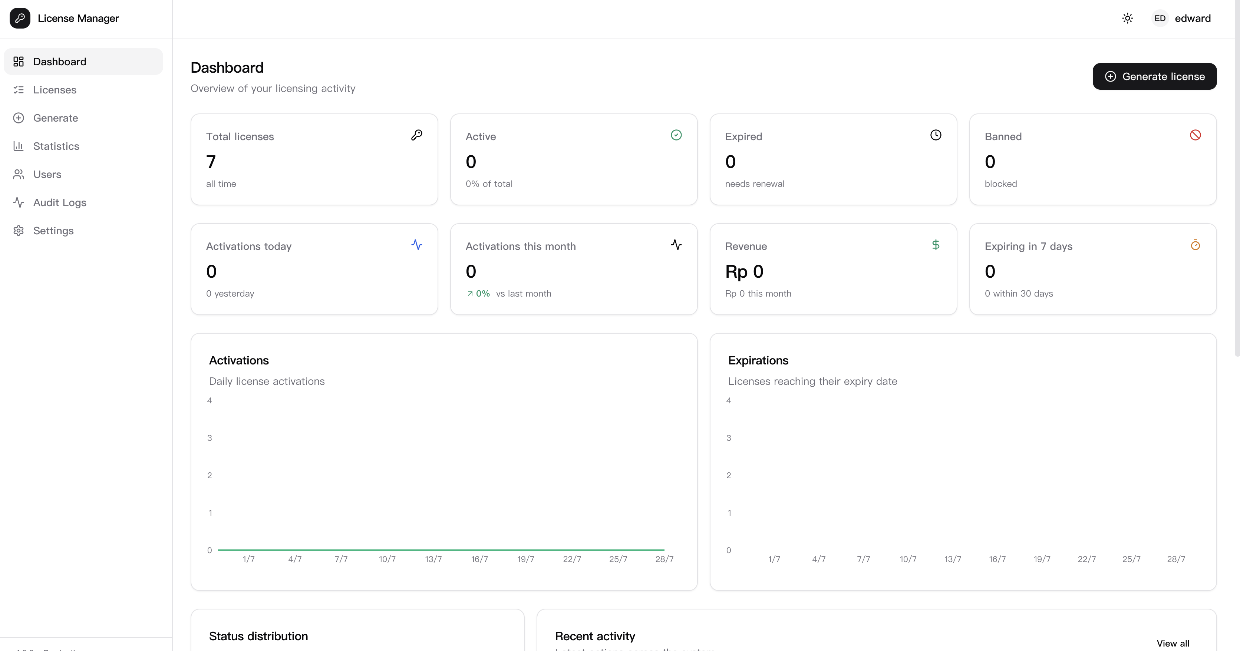1240x651 pixels.
Task: Click the Expirations chart heading
Action: click(x=758, y=360)
